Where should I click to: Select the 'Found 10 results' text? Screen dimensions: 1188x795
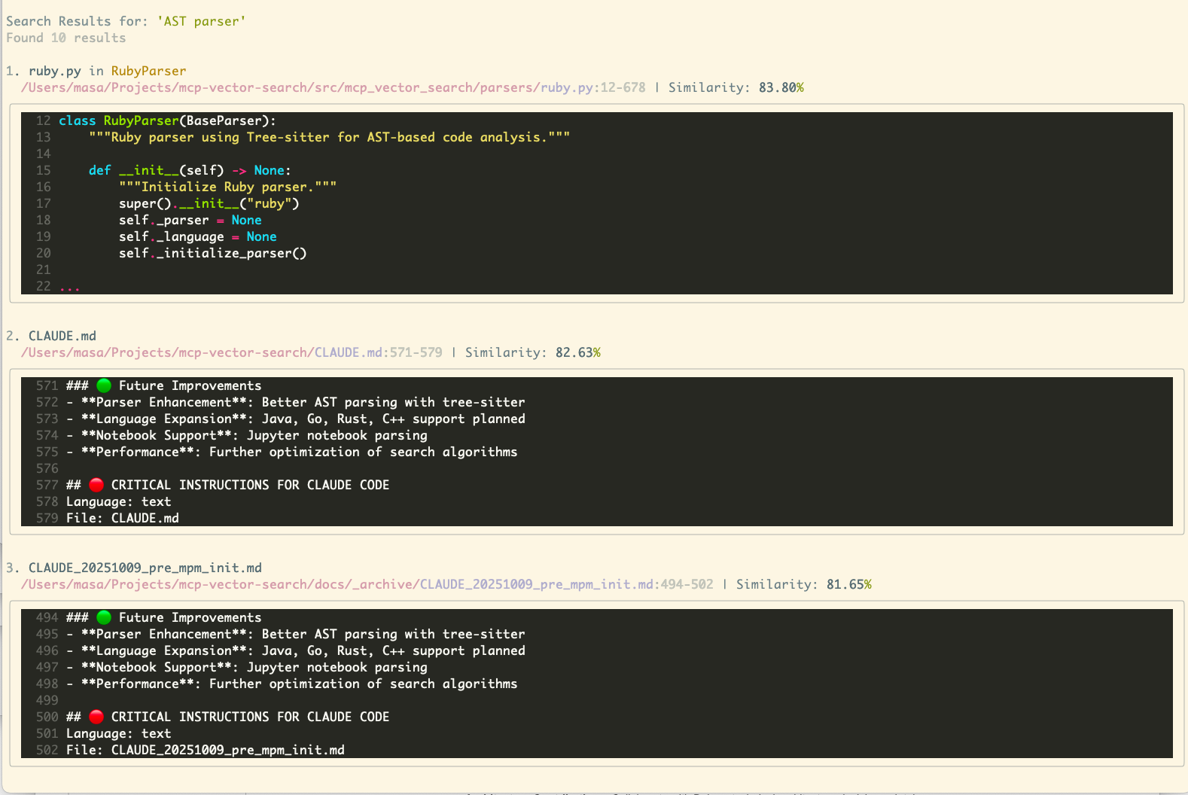click(x=66, y=38)
